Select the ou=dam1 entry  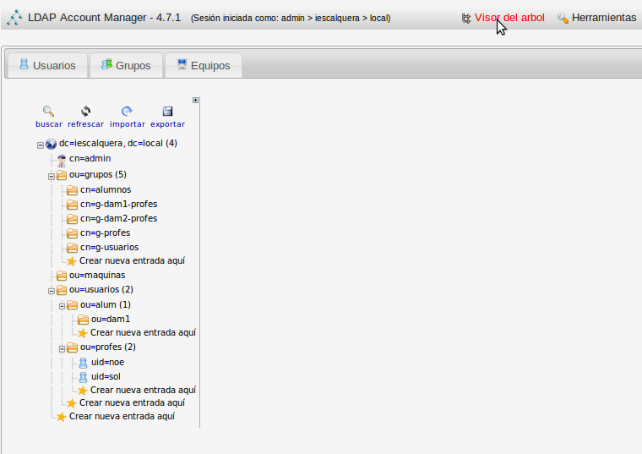pos(111,319)
